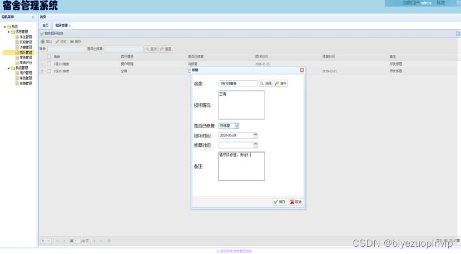Open the 其他 menu at top right
The height and width of the screenshot is (254, 461).
click(440, 3)
